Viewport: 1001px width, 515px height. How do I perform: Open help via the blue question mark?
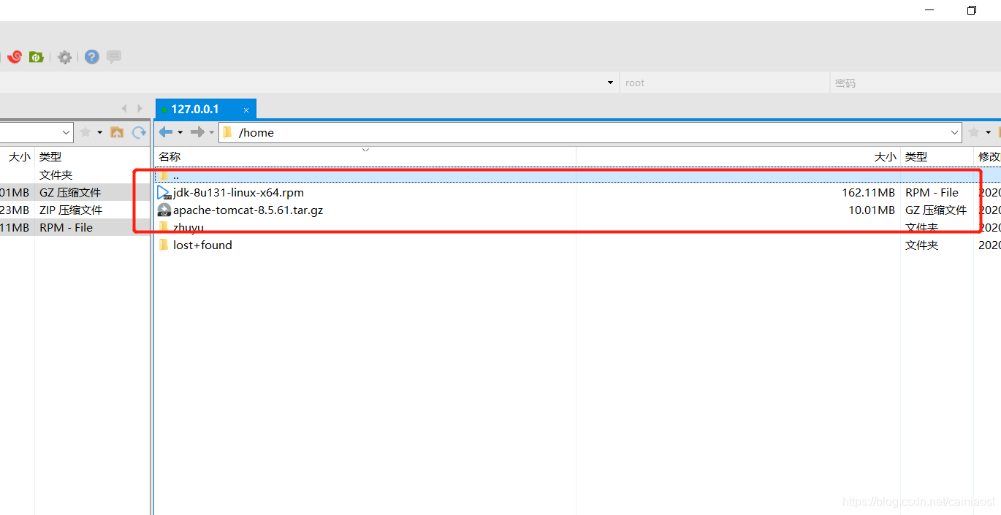point(91,56)
